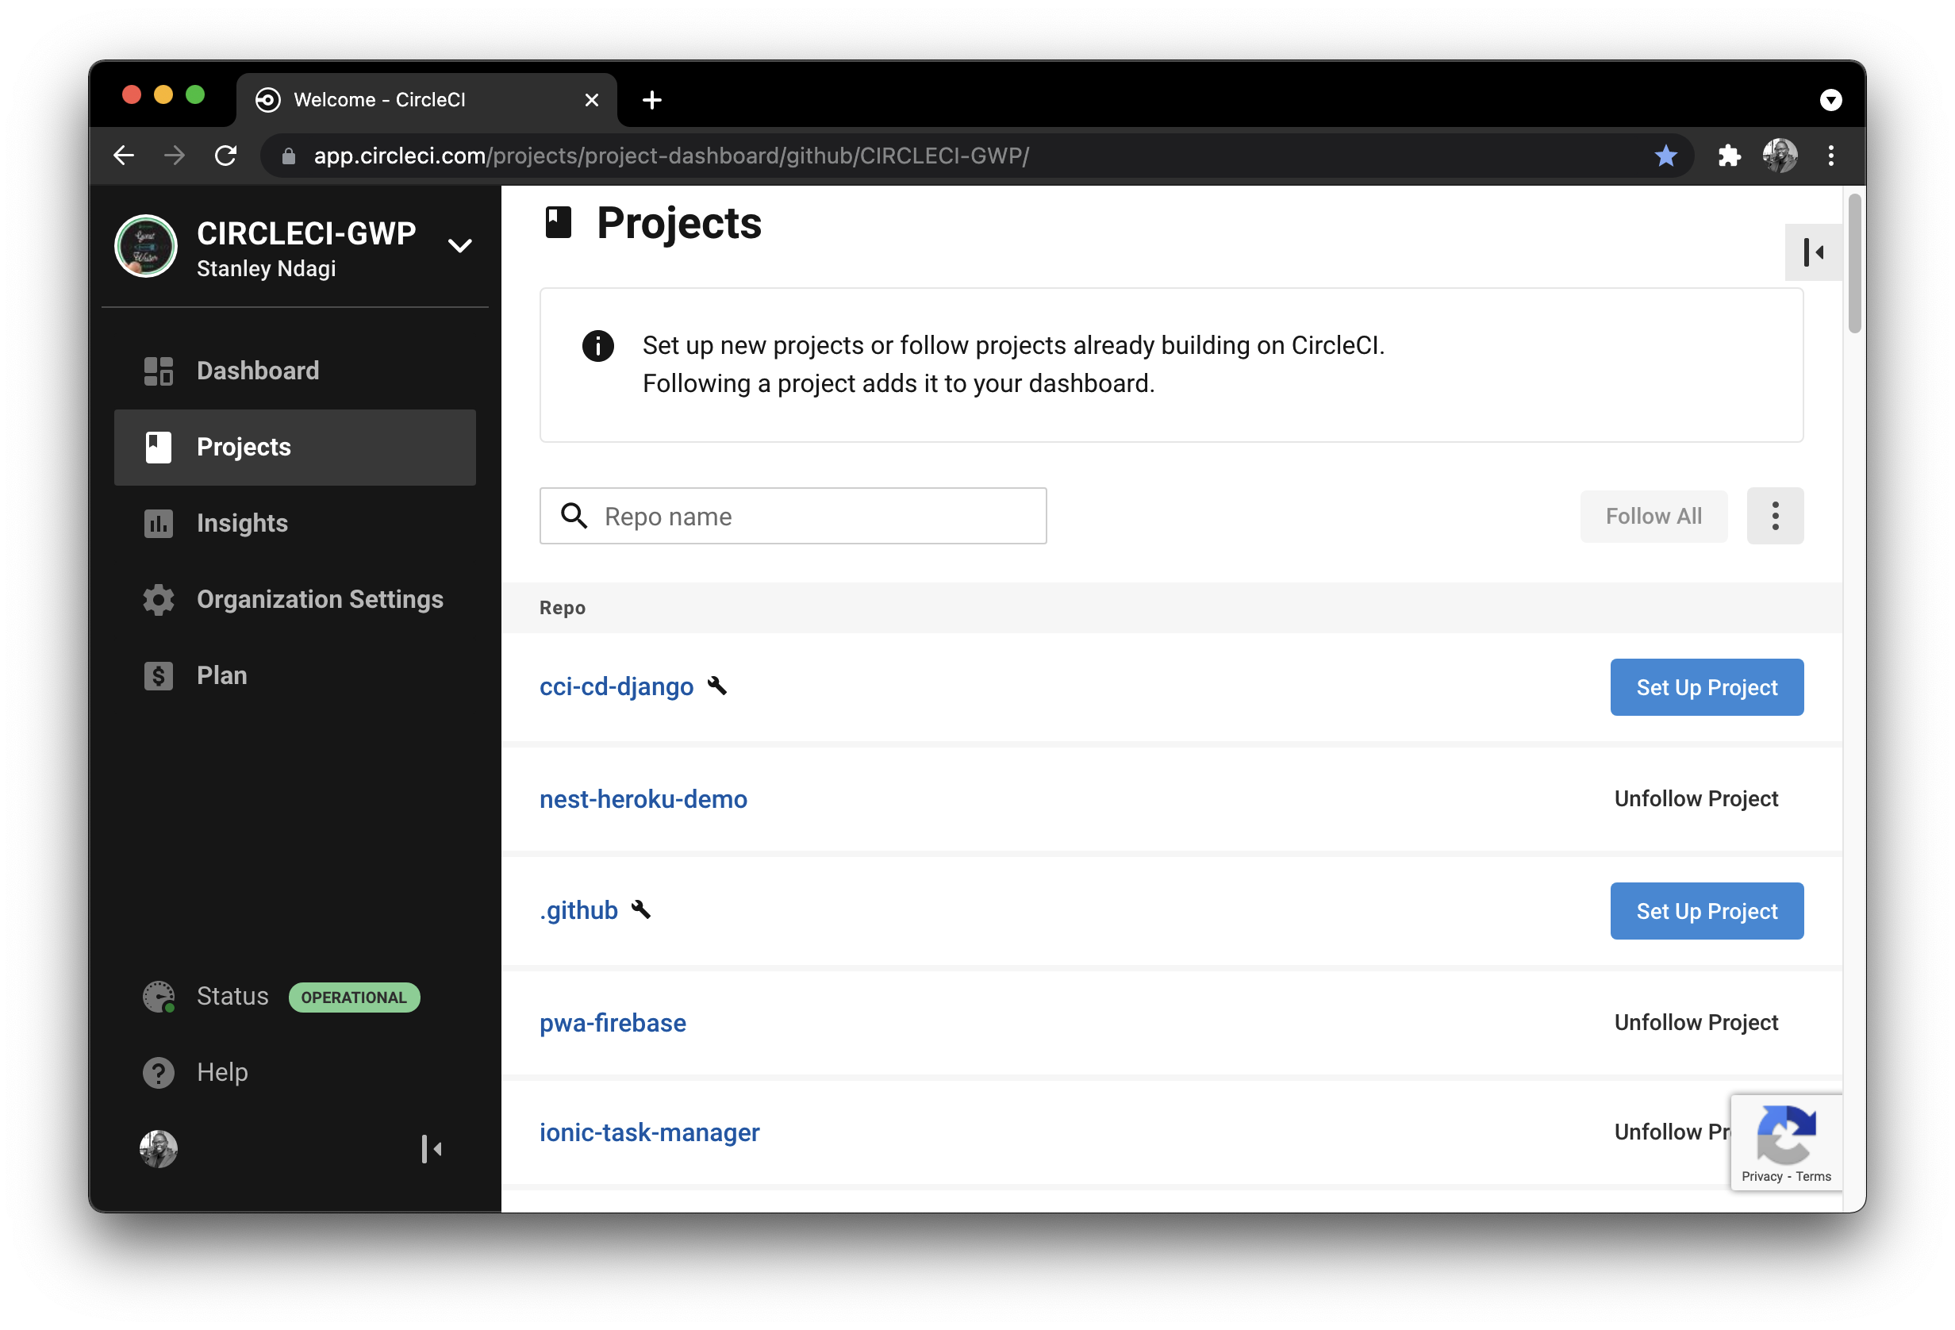
Task: Click the Status gauge icon in sidebar
Action: [x=159, y=996]
